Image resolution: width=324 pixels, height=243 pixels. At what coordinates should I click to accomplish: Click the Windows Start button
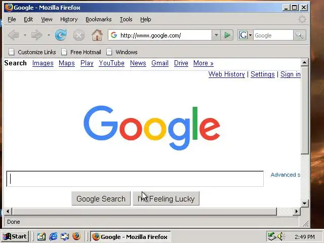point(15,236)
